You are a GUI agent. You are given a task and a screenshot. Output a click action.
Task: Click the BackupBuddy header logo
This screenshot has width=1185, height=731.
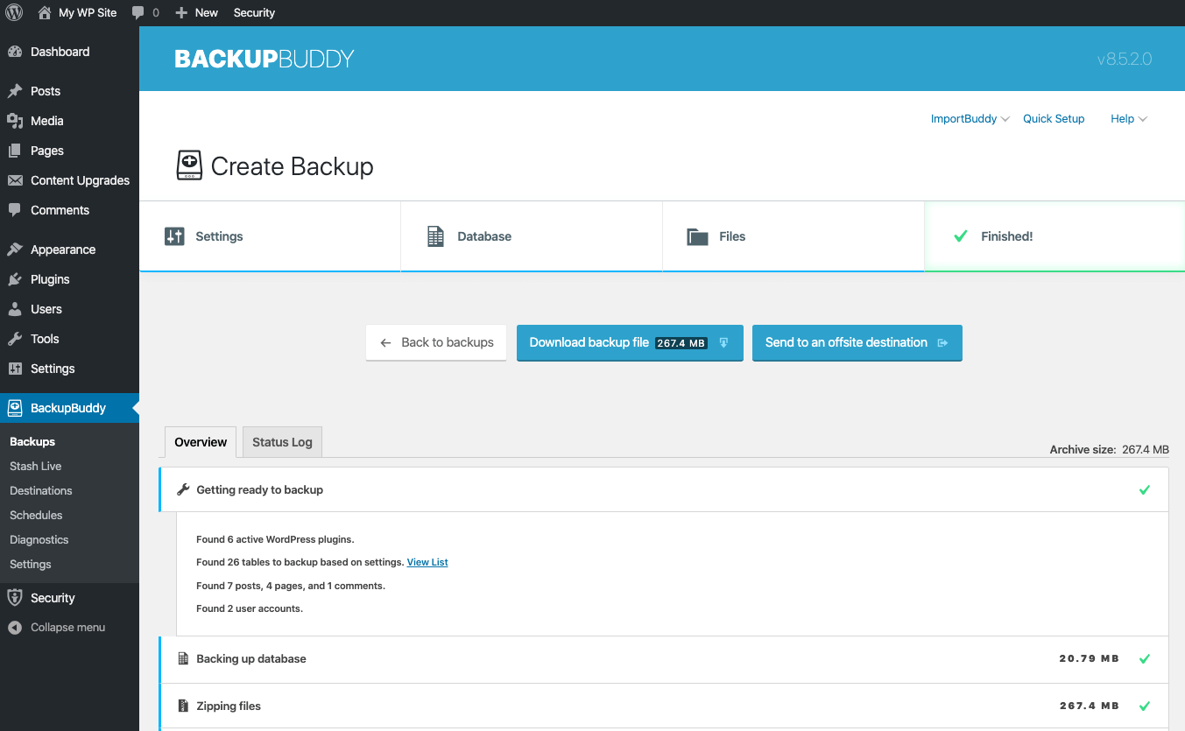tap(265, 60)
